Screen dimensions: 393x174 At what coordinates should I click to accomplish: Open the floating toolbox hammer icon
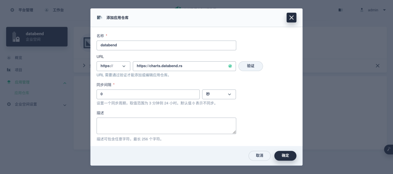point(389,149)
